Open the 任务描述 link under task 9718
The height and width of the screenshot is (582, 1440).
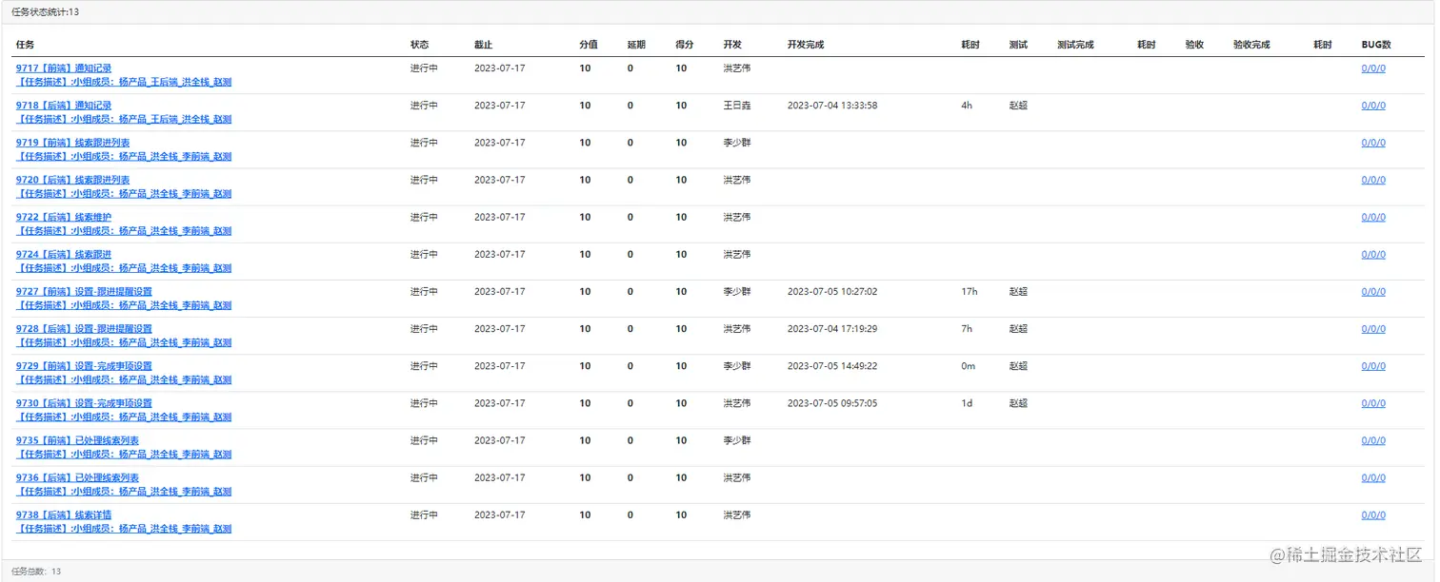124,119
